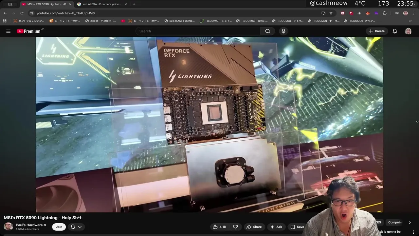Open SUUMO オリン bookmark
The image size is (419, 236).
tap(359, 21)
